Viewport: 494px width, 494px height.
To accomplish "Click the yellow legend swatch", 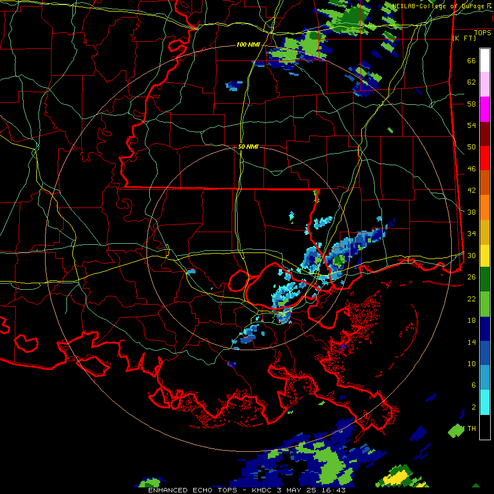I will tap(485, 256).
